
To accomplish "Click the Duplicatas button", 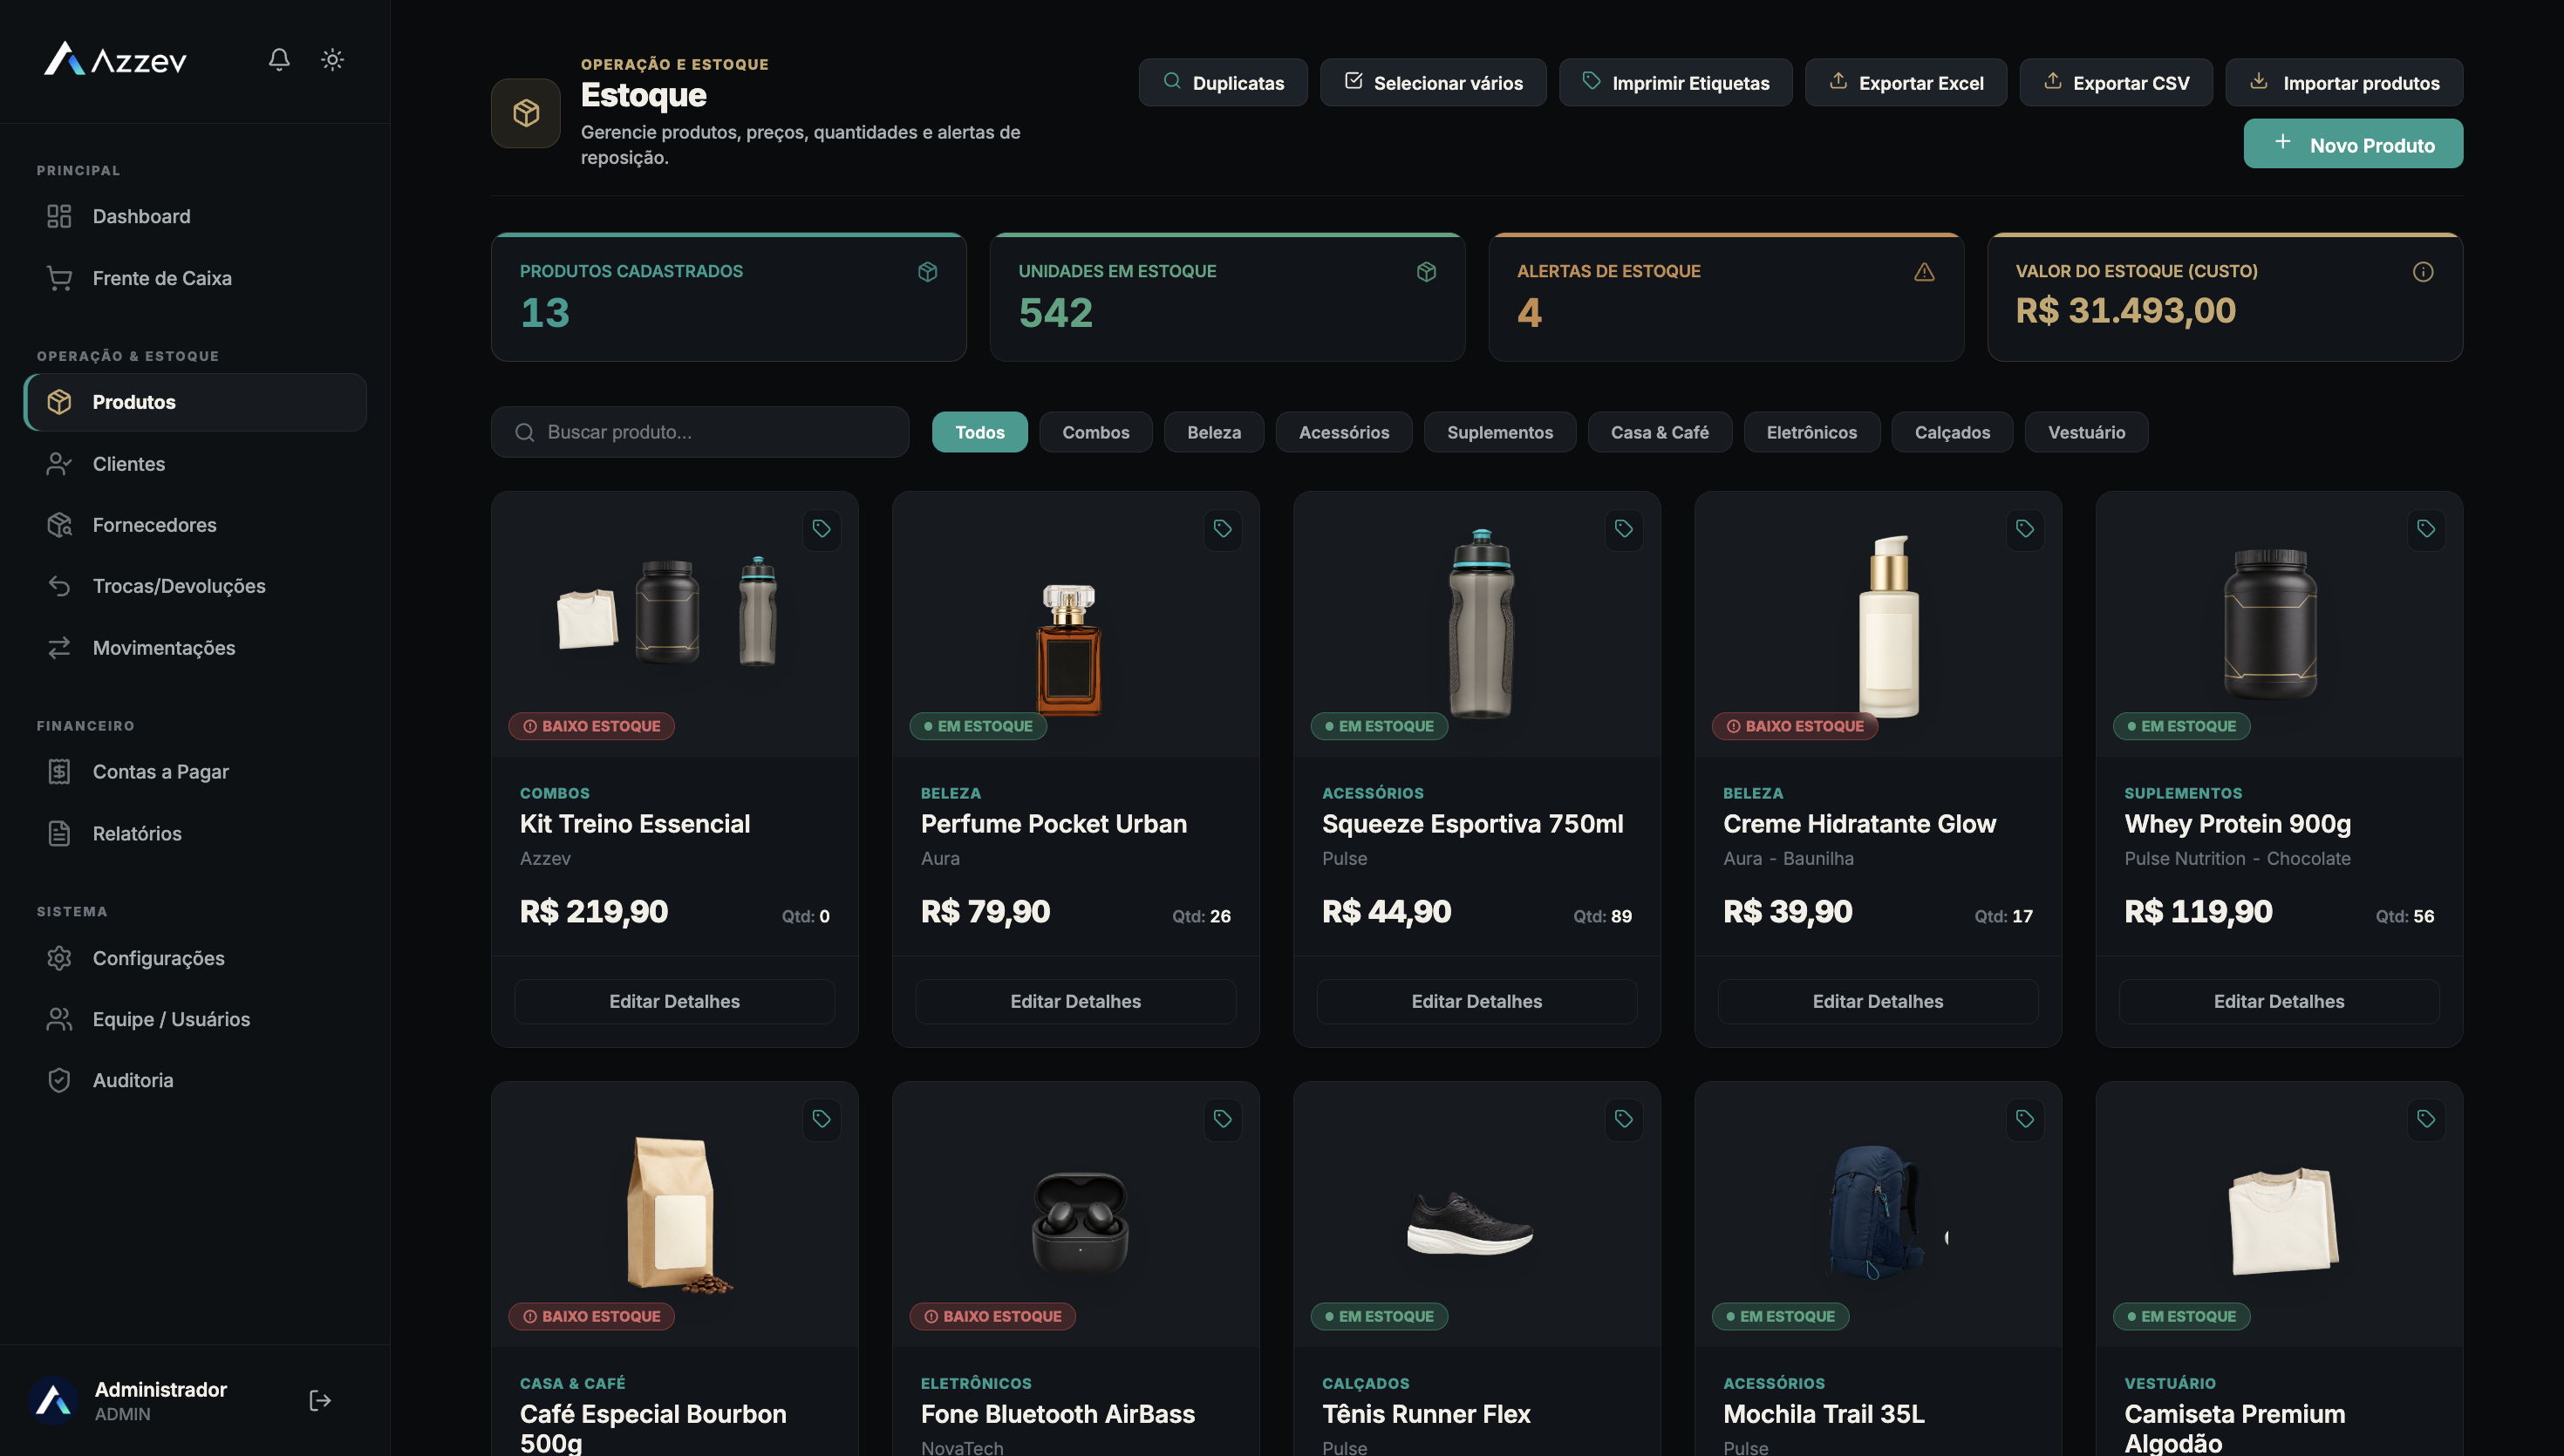I will 1223,83.
